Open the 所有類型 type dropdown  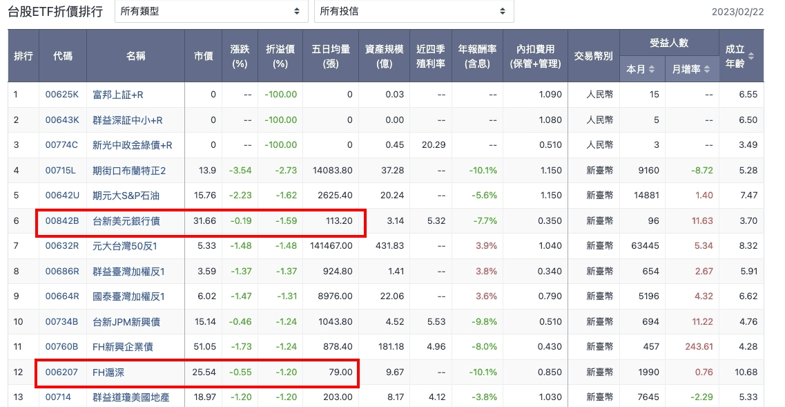pyautogui.click(x=211, y=11)
